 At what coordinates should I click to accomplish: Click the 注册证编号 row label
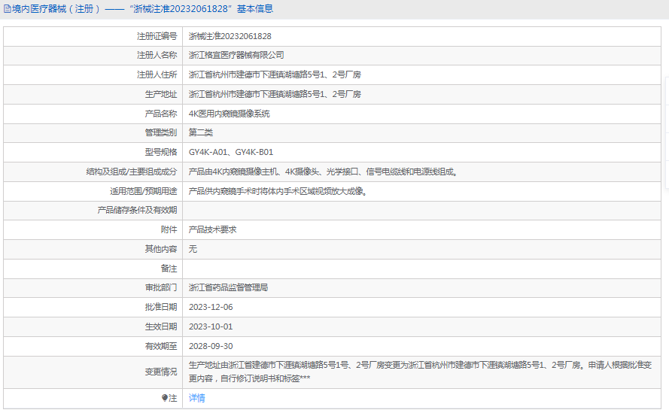tap(157, 36)
